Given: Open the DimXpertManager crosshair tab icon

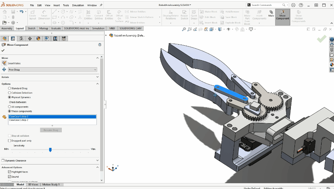Looking at the screenshot, I should pos(30,38).
